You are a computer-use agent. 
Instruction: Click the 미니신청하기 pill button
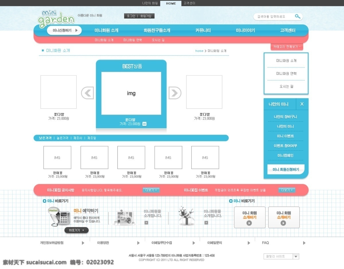tap(64, 30)
